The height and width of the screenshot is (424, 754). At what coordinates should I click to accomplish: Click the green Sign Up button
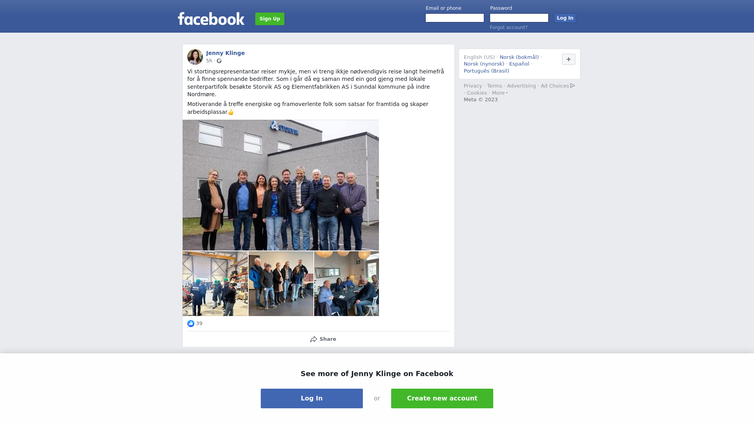pos(270,19)
